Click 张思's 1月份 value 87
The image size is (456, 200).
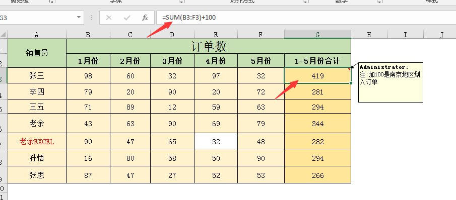(88, 175)
